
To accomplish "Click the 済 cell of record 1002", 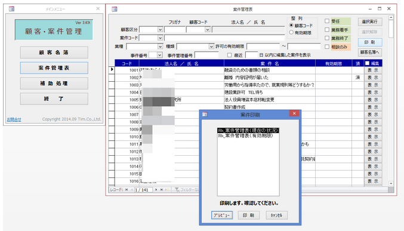I will tap(358, 78).
